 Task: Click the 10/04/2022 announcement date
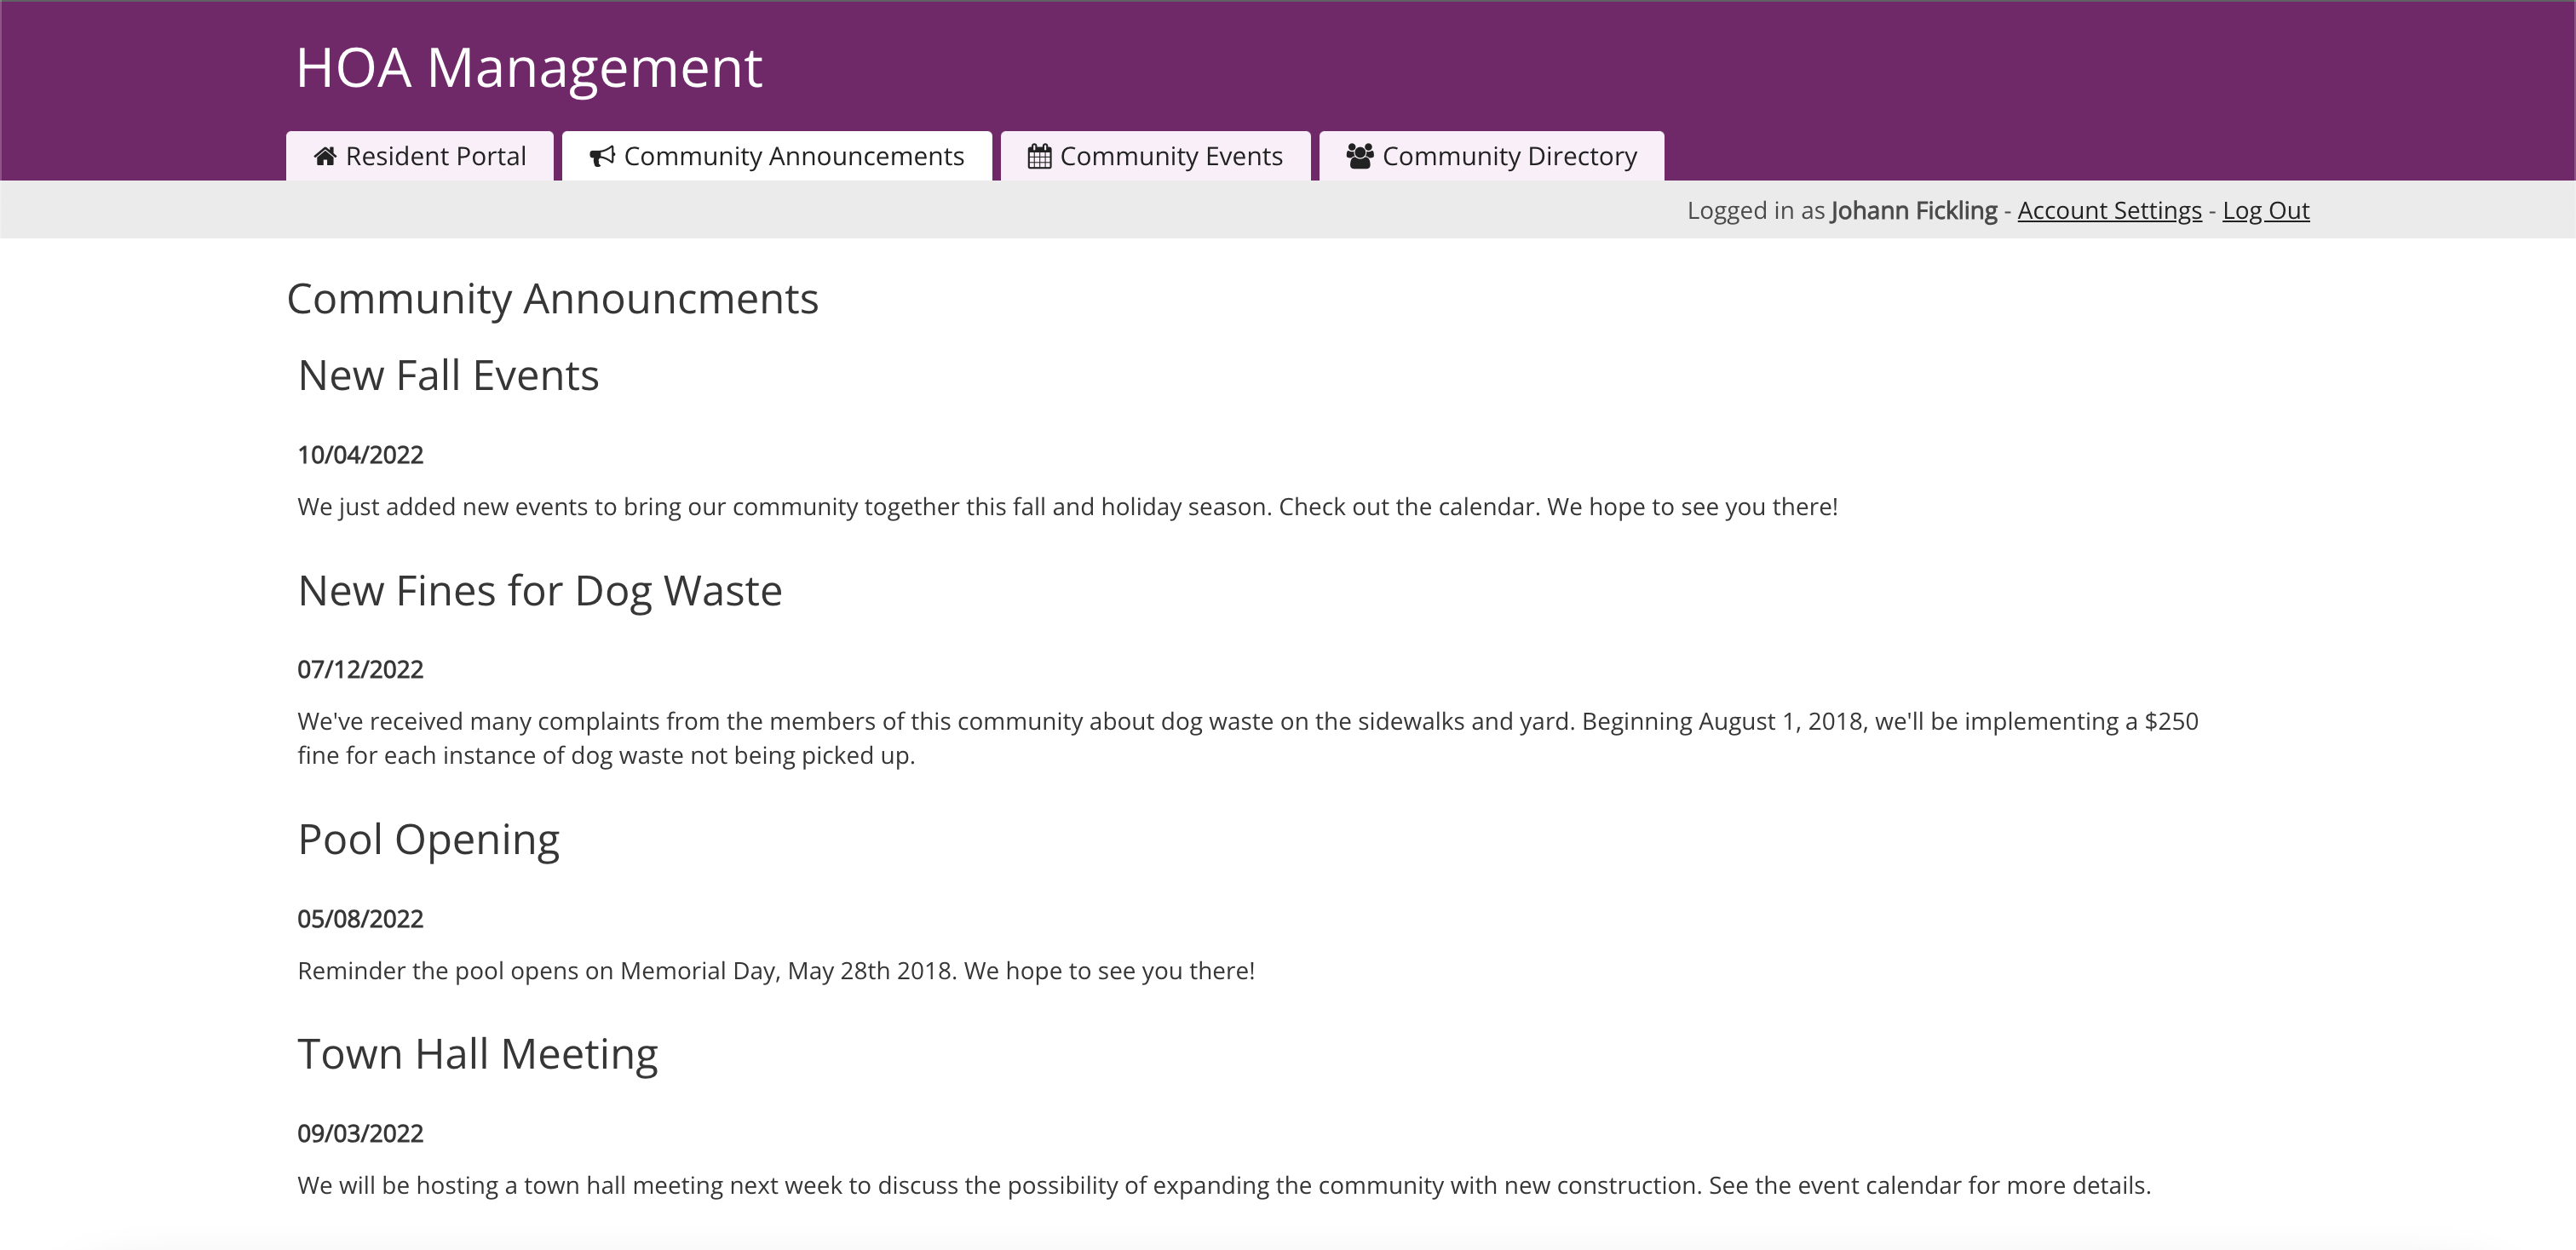(360, 455)
